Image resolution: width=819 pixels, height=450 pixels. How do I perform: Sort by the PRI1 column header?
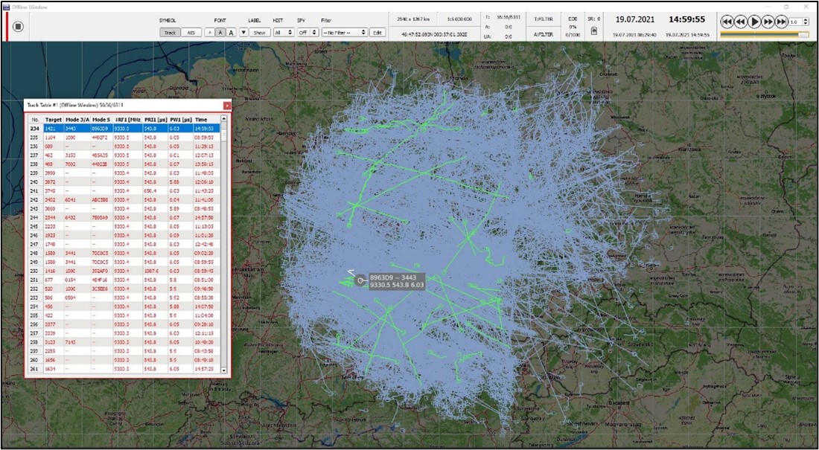[x=155, y=120]
